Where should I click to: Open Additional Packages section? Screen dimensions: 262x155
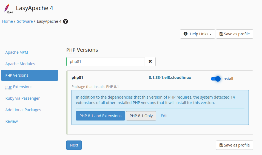(23, 110)
